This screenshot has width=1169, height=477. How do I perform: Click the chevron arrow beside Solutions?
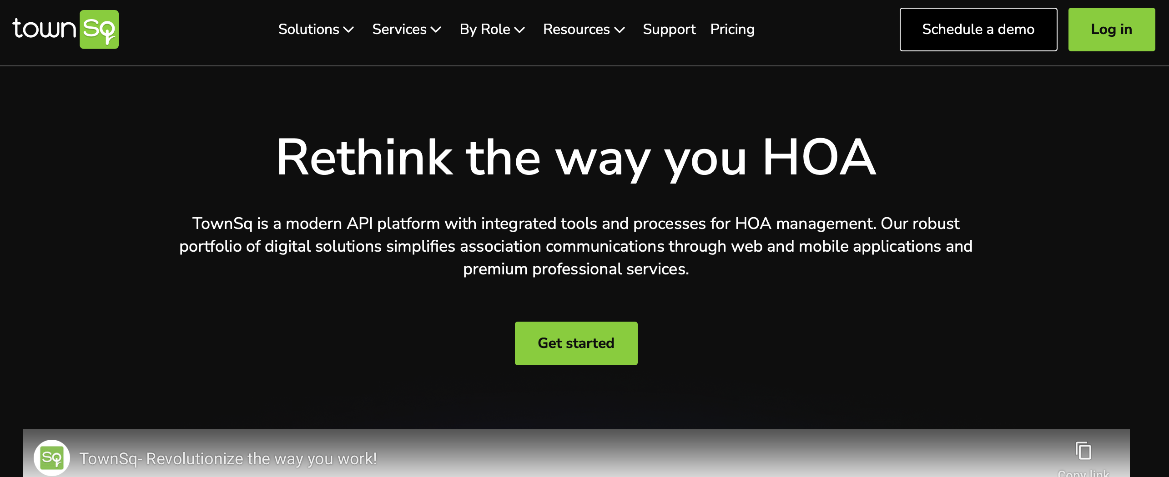point(349,30)
